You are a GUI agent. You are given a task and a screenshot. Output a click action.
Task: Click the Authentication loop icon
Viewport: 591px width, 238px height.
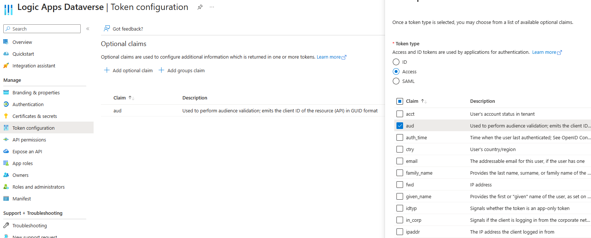[x=6, y=104]
